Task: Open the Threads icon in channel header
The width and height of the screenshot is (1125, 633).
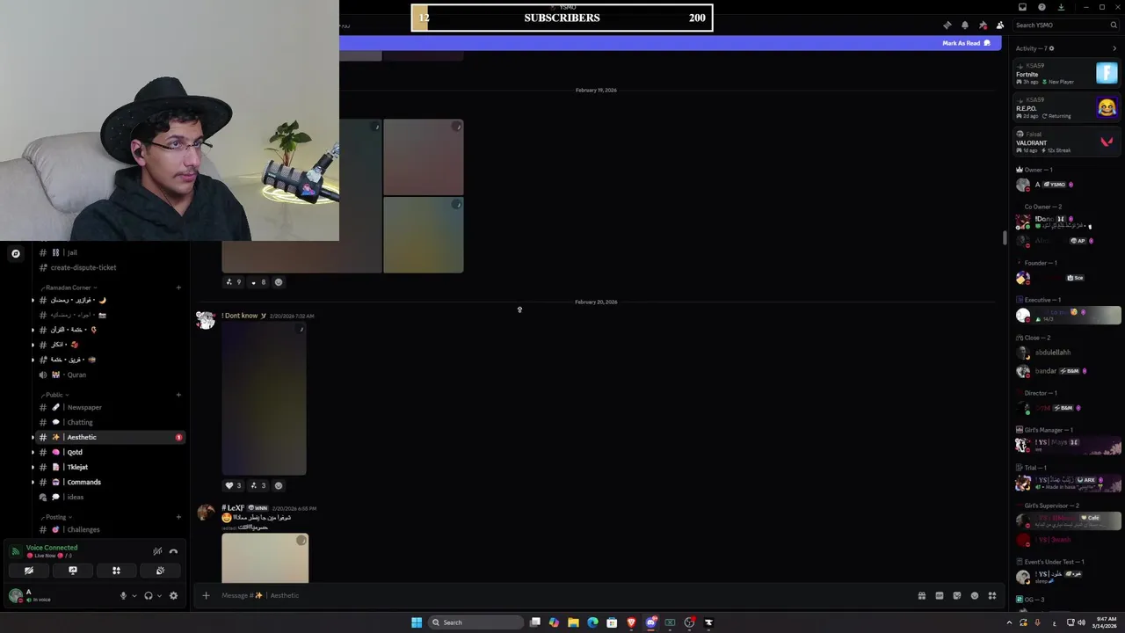Action: tap(947, 25)
